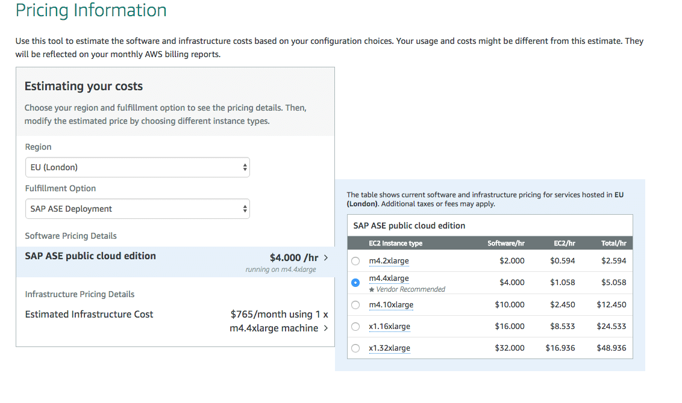Select the m4.2xlarge radio button
The height and width of the screenshot is (403, 682).
355,261
